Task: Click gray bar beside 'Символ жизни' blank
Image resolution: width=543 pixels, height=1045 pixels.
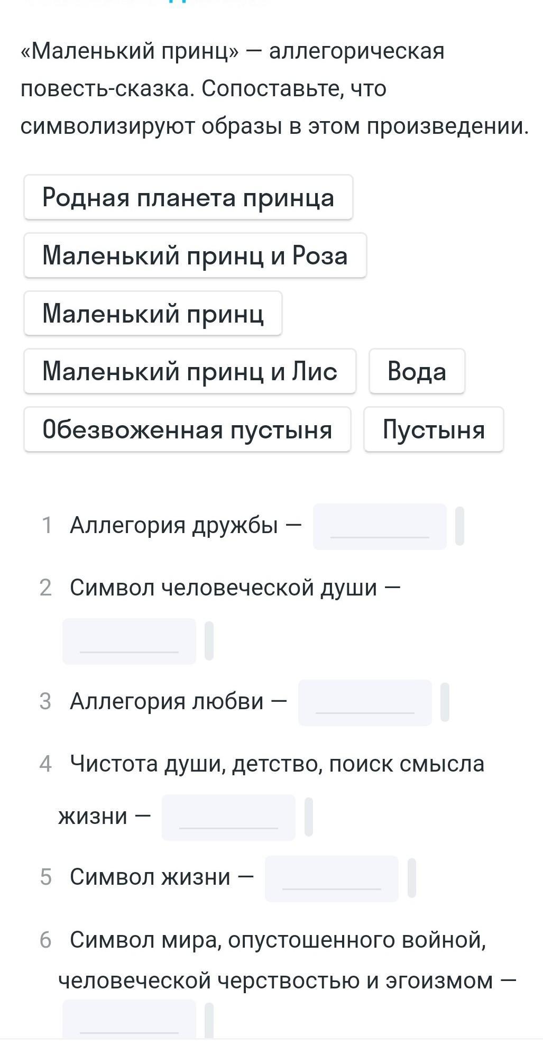Action: (412, 878)
